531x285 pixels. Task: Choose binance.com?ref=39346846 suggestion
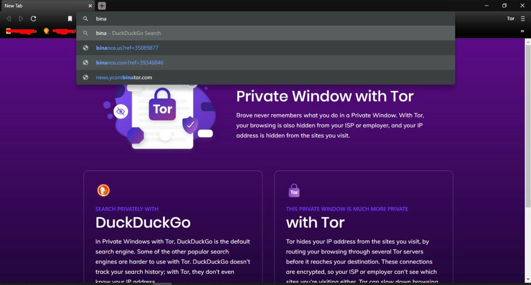tap(266, 63)
